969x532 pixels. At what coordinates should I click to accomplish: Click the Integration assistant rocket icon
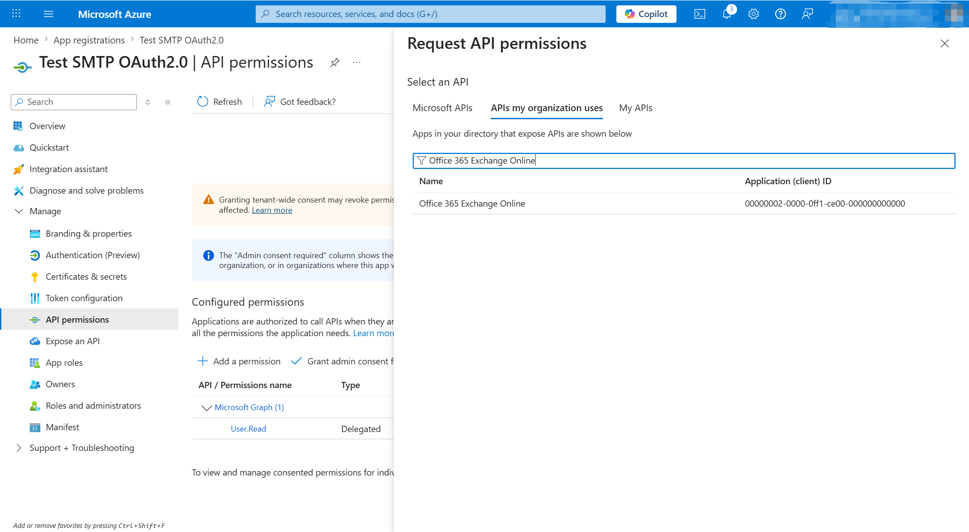18,169
